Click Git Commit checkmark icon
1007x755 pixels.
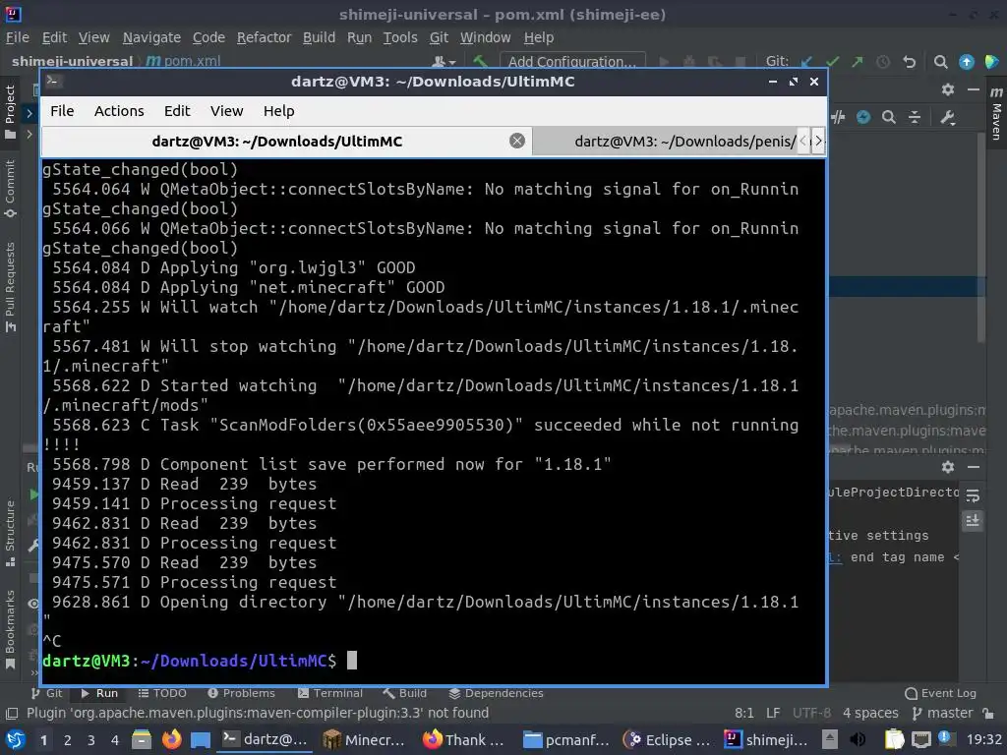coord(832,62)
